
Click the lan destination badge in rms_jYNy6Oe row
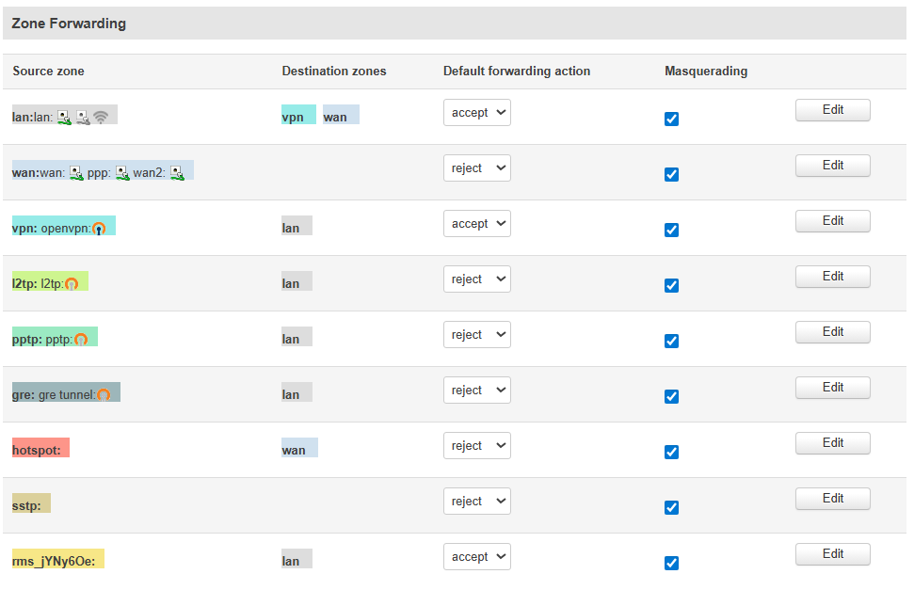[297, 559]
